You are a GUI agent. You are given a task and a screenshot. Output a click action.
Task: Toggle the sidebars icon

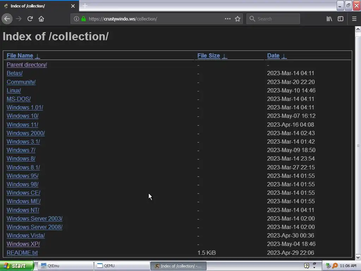pos(341,19)
